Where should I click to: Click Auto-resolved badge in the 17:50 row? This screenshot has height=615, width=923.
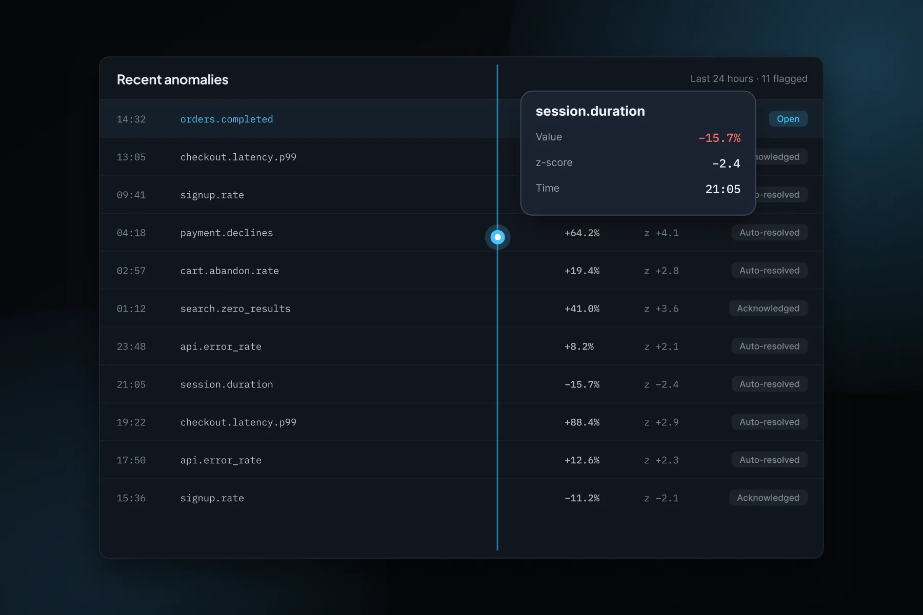point(769,460)
